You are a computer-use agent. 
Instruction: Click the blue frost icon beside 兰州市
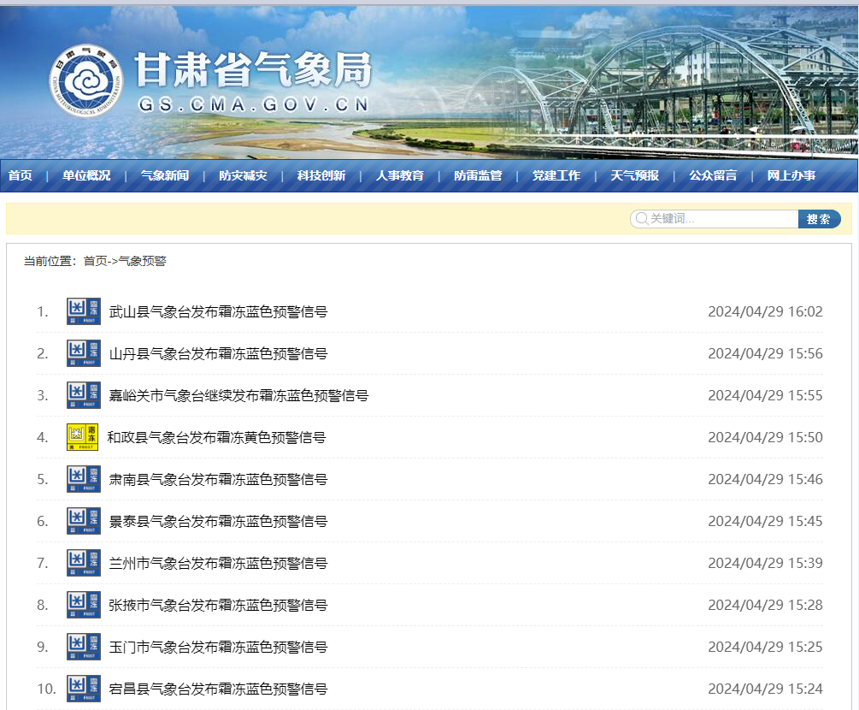[x=83, y=563]
